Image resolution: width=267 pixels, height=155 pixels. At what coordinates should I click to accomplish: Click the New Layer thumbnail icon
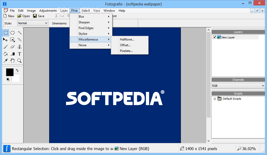coord(219,37)
